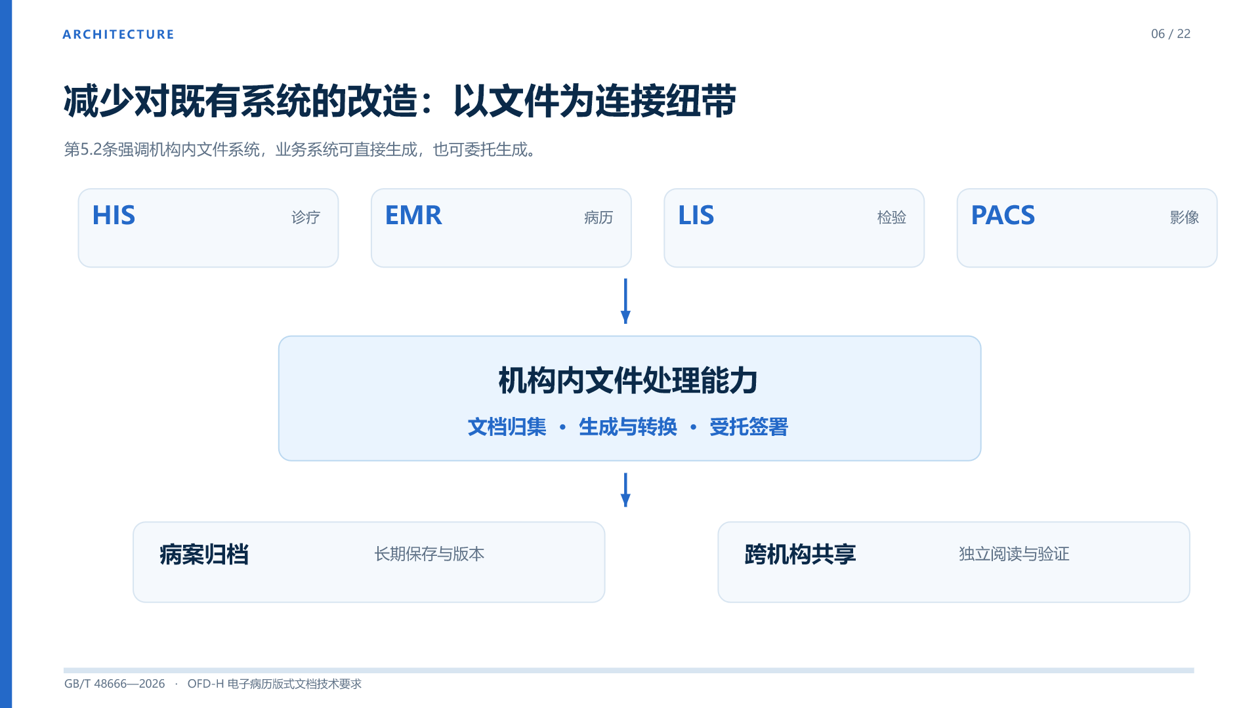
Task: Select the slide title 减少对既有系统的改造
Action: 400,101
